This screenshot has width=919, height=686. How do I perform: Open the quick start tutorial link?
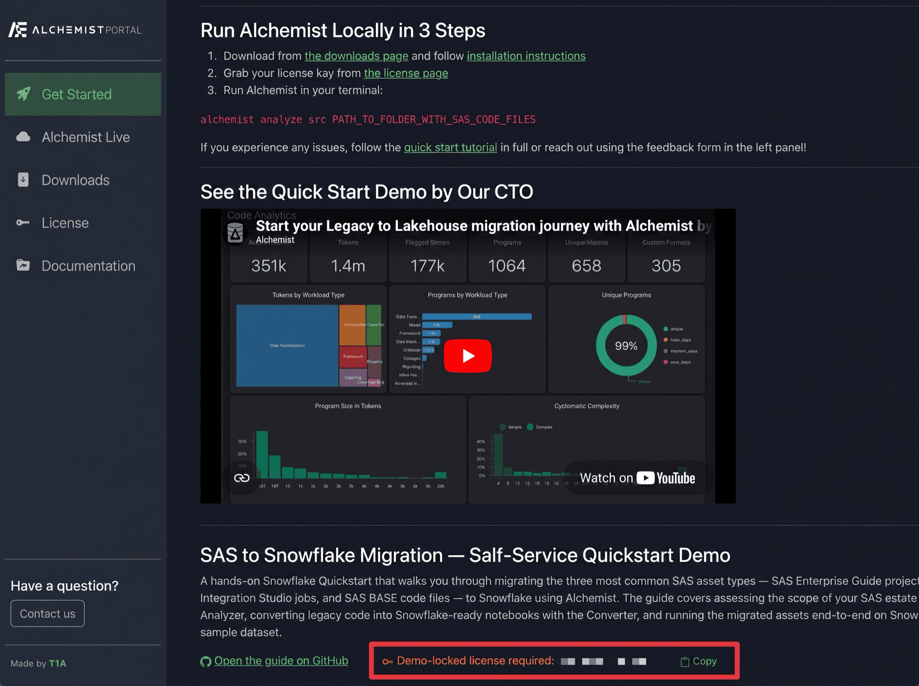point(450,147)
